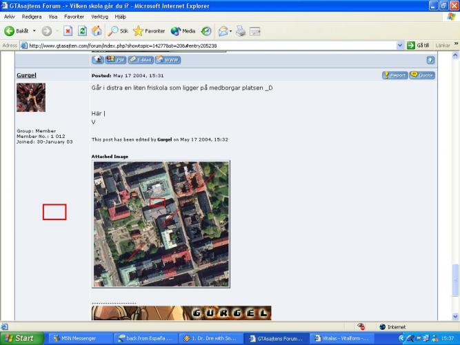Open the Verktyg menu
The width and height of the screenshot is (460, 345).
99,16
